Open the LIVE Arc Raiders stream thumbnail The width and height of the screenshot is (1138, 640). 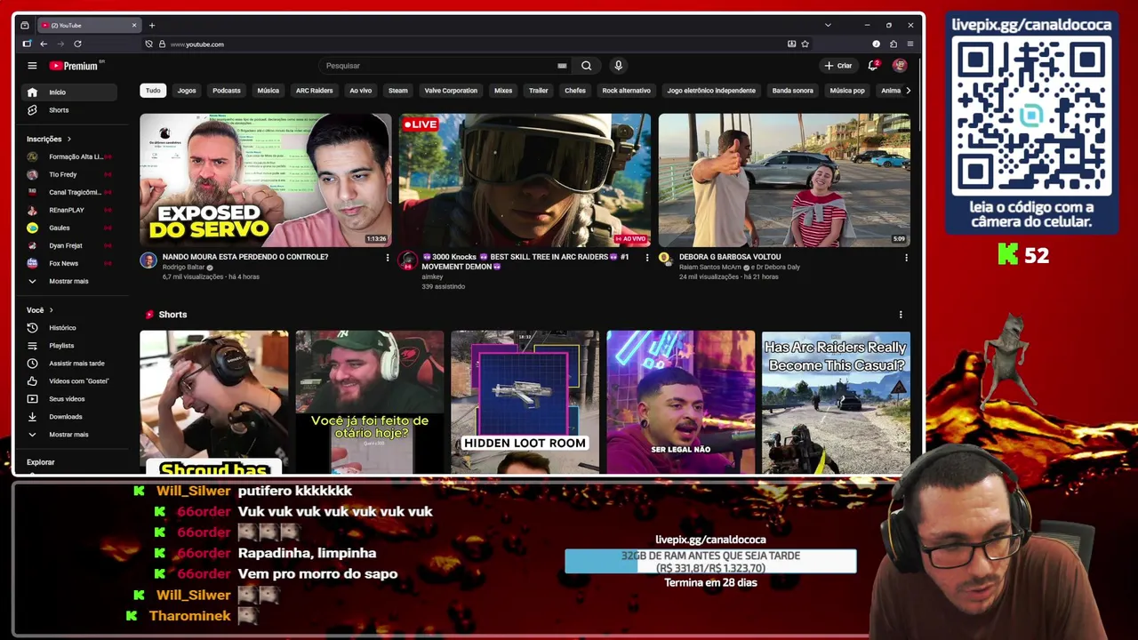point(525,180)
